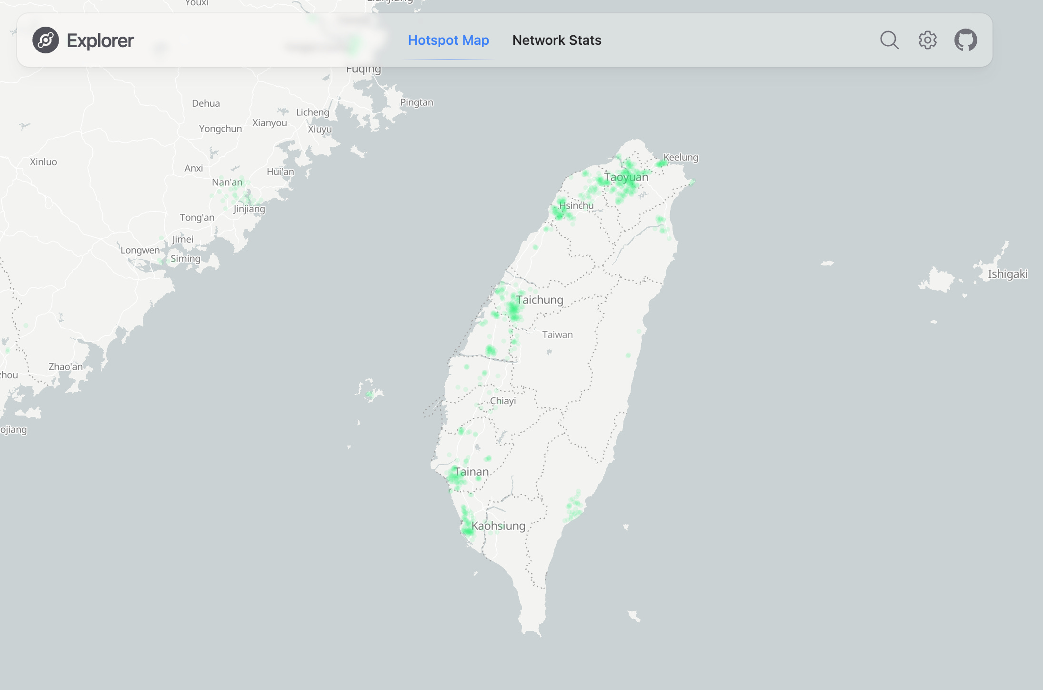Image resolution: width=1043 pixels, height=690 pixels.
Task: Select the dense hotspot cluster in Taichung
Action: click(513, 309)
